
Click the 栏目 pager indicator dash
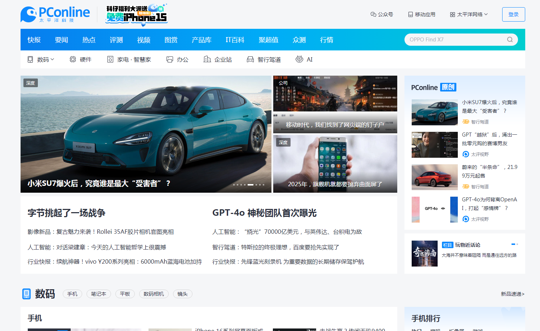click(513, 244)
